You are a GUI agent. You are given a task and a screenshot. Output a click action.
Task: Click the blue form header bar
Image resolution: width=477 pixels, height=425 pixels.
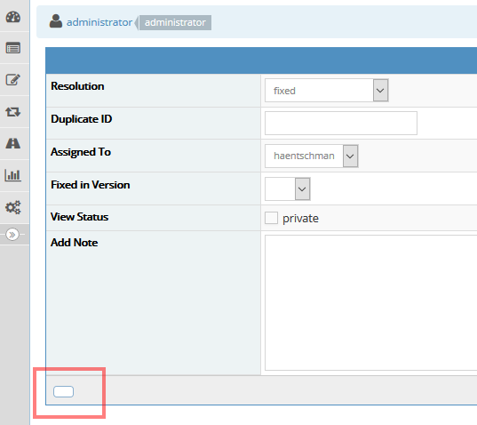261,60
